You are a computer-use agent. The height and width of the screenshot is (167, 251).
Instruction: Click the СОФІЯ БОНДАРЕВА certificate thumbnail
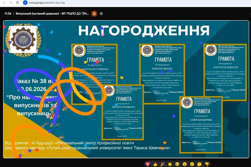201,125
